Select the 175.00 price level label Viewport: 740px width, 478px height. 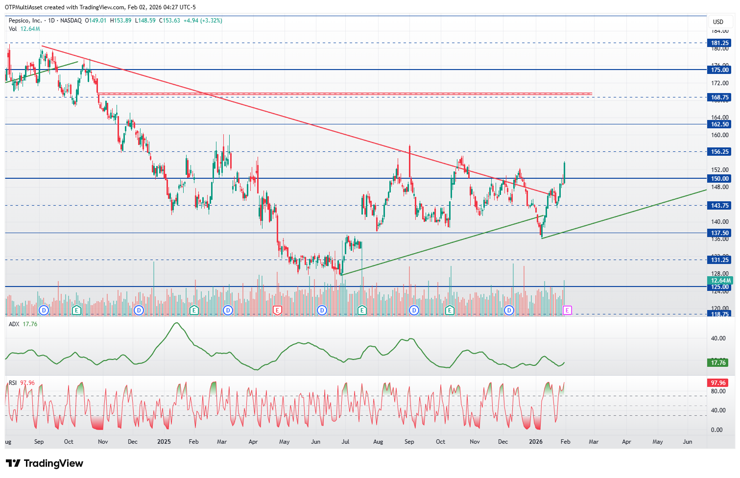[720, 70]
